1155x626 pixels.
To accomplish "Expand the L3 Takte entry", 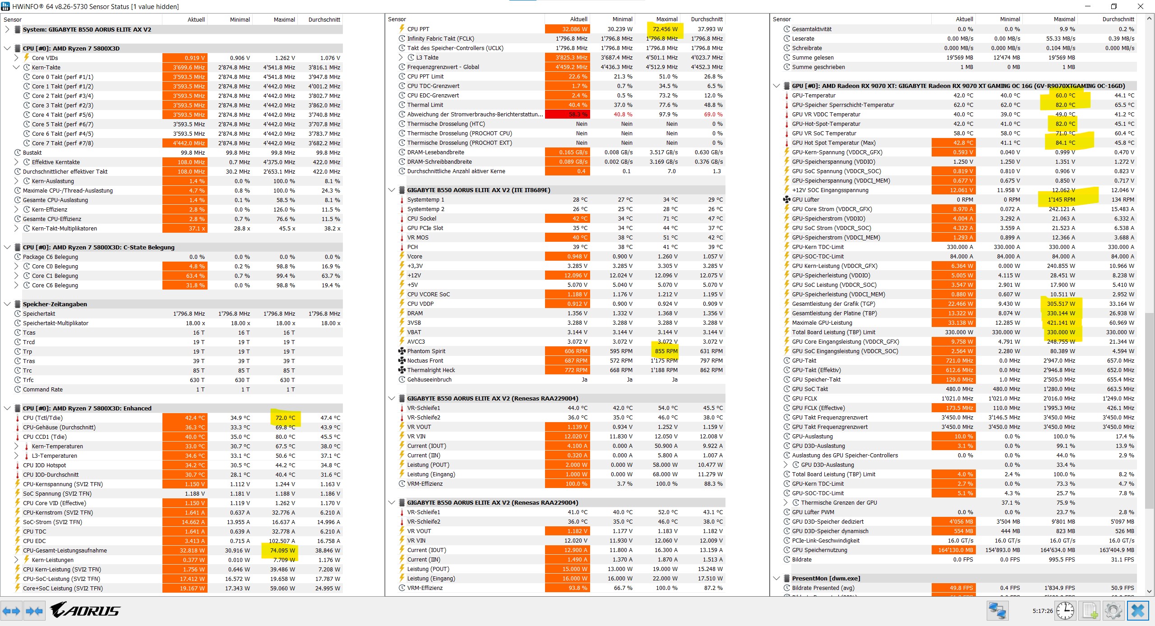I will coord(401,57).
